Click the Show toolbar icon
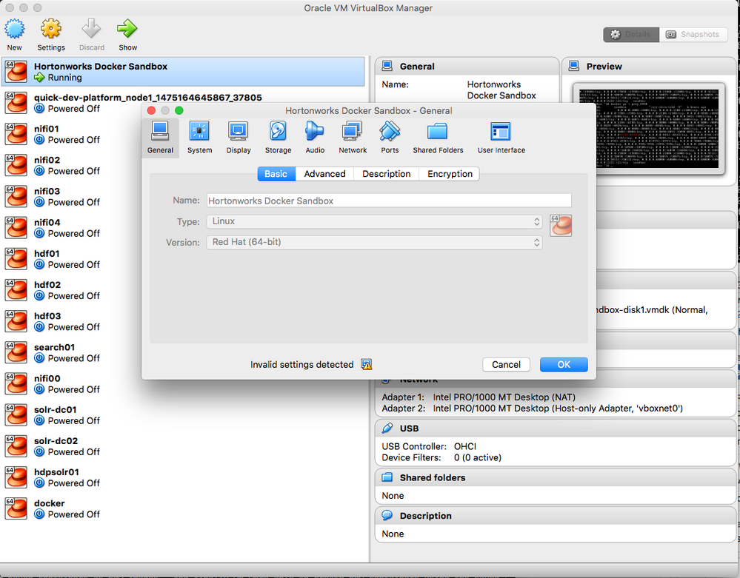 tap(127, 30)
